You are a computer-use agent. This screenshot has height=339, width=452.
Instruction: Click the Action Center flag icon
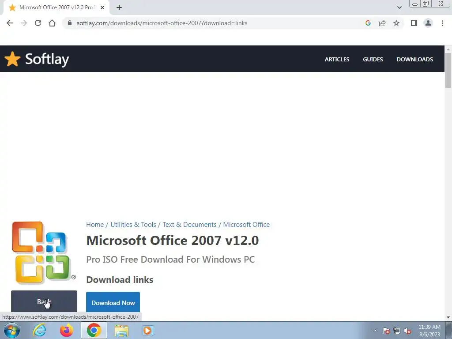tap(386, 331)
